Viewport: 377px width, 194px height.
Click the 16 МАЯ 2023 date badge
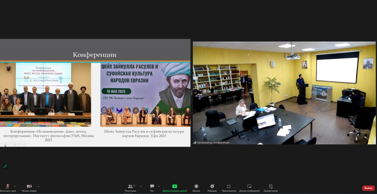(x=117, y=91)
